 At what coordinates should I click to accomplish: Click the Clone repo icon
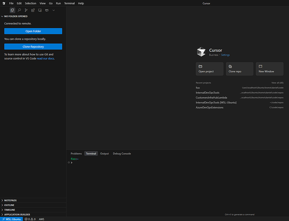pos(230,66)
